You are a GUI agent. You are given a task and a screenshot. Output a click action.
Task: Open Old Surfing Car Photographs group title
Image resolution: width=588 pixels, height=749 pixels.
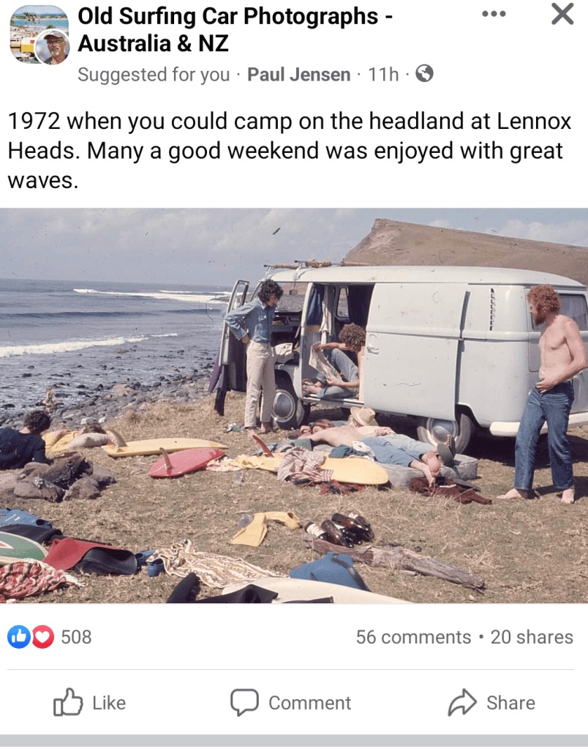[x=235, y=29]
